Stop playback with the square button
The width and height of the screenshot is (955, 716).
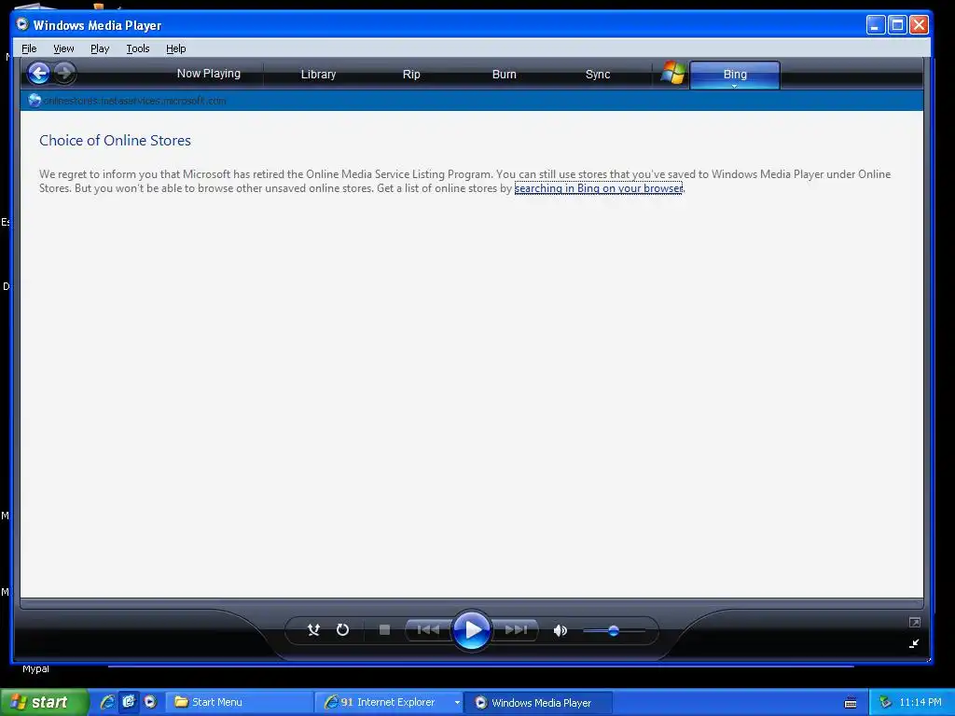[384, 629]
